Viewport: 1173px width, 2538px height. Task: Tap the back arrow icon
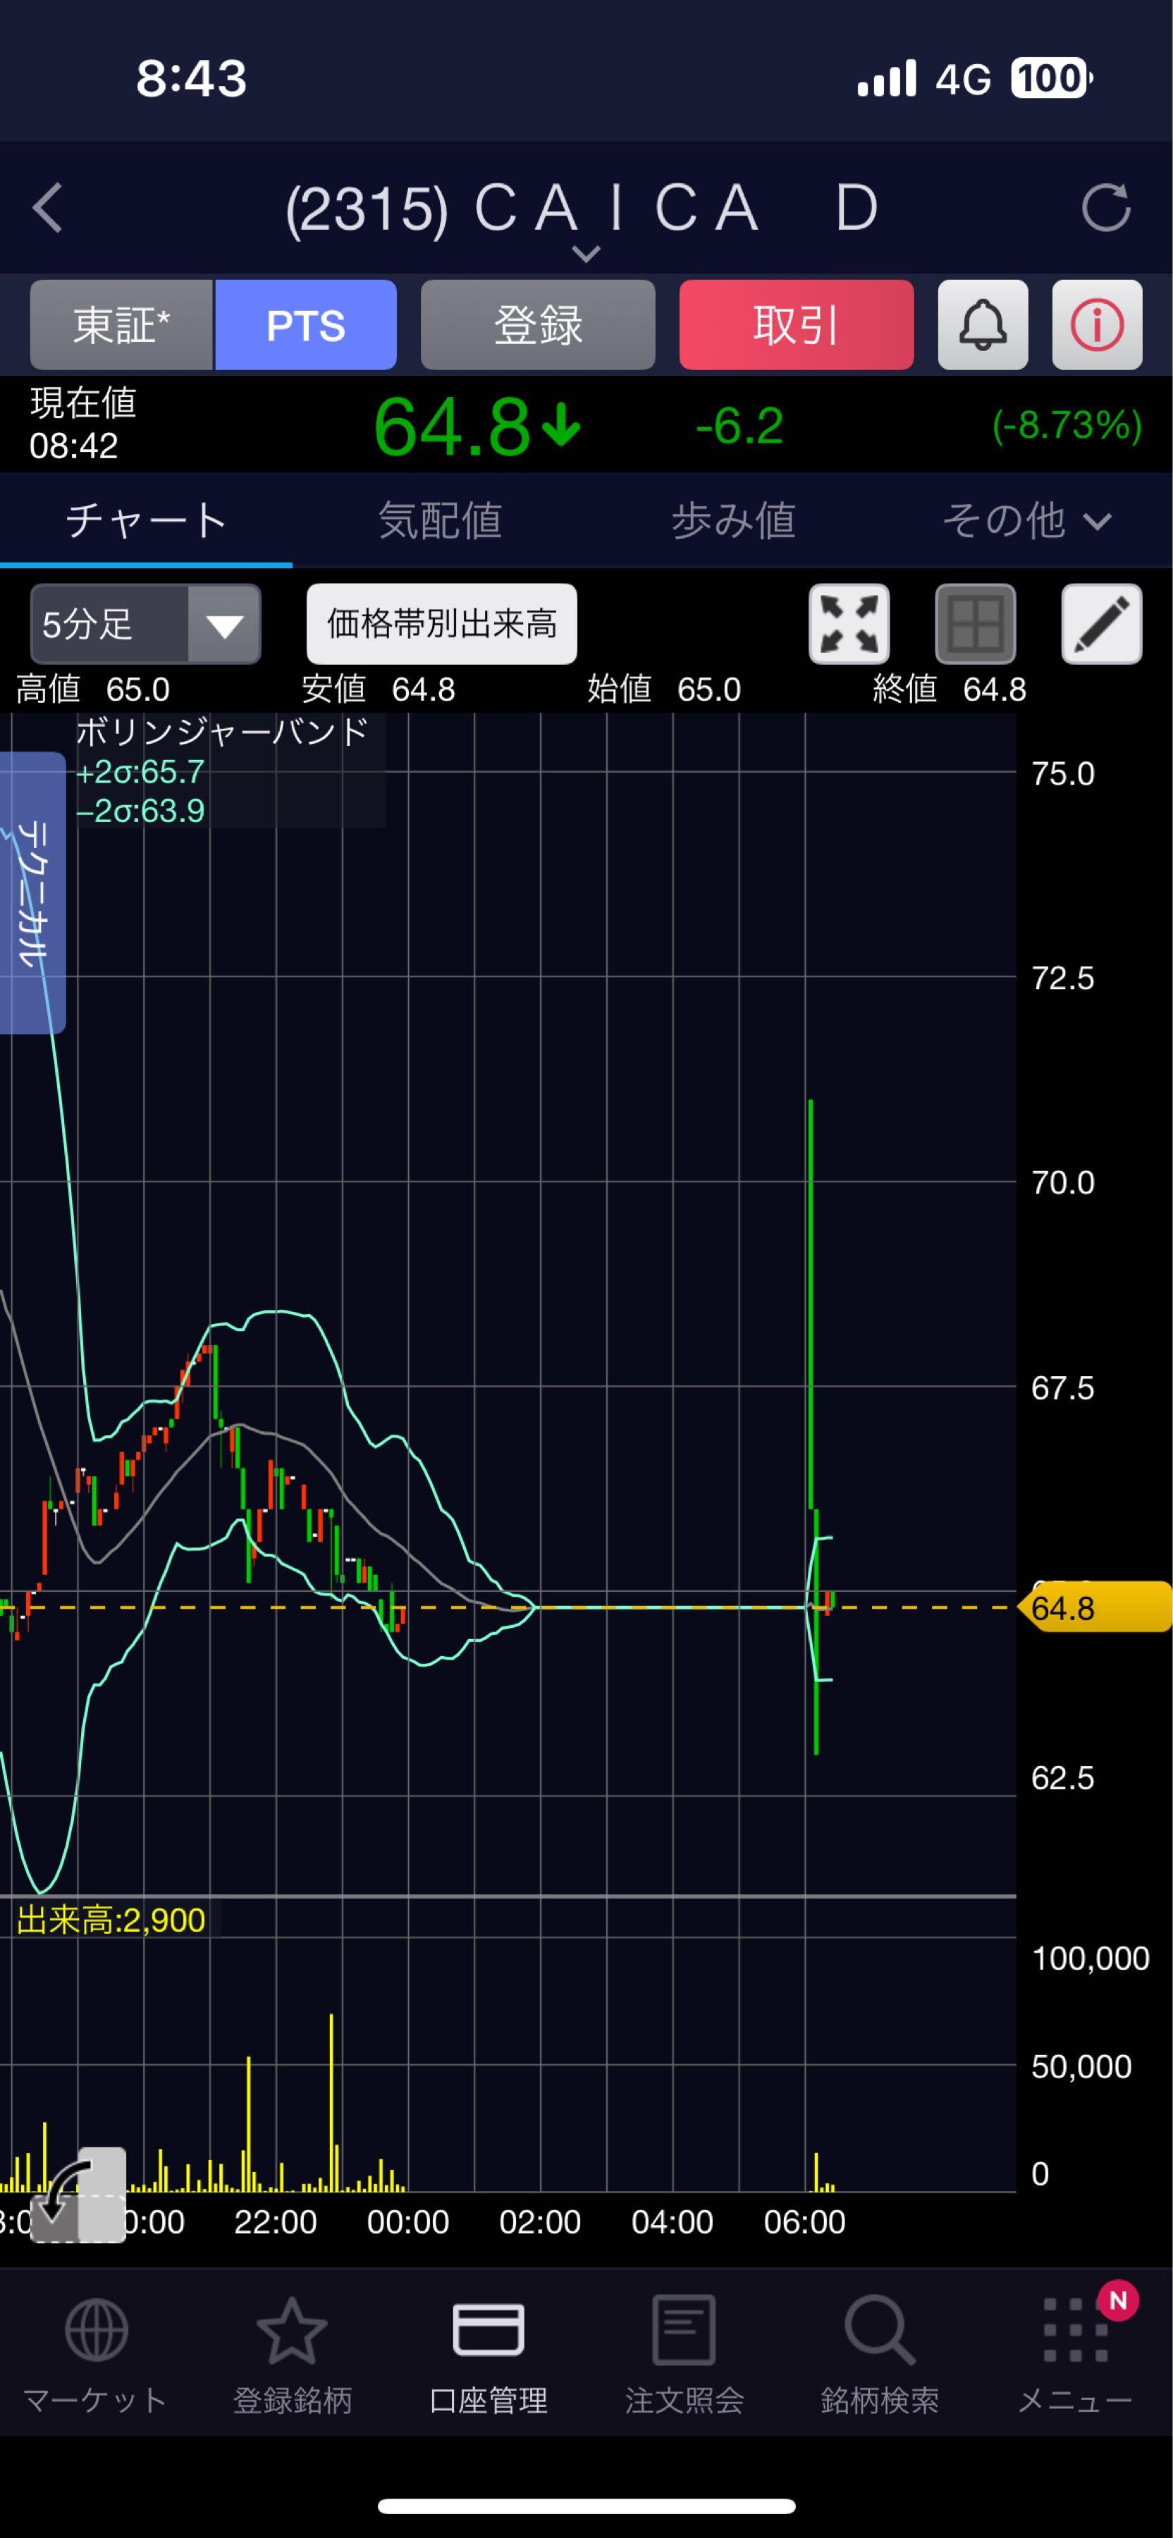tap(47, 208)
